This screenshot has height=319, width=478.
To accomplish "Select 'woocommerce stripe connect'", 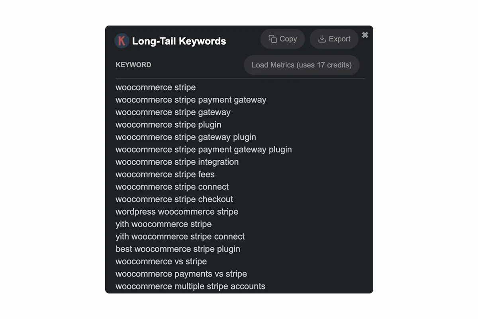I will pos(172,187).
